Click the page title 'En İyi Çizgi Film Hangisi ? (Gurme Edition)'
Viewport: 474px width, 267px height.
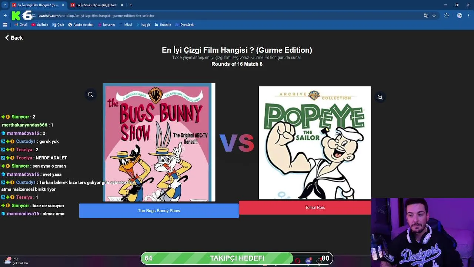coord(237,50)
